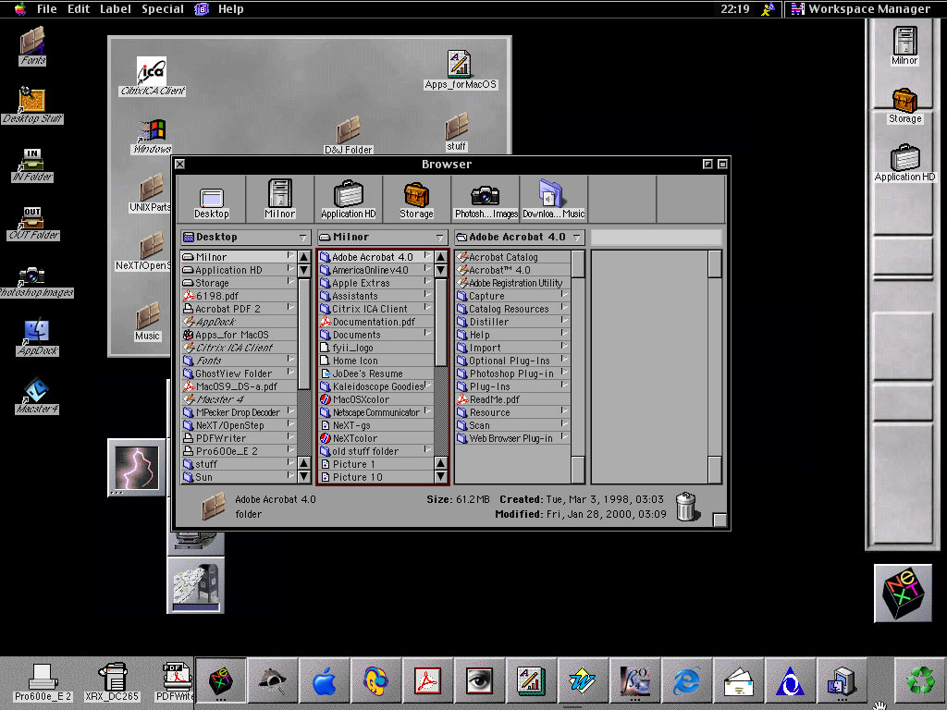Click the Photoshop Images camera on the Browser shelf
The width and height of the screenshot is (947, 710).
486,200
